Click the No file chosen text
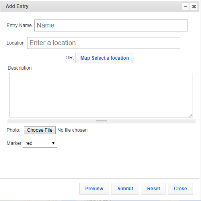 (72, 130)
